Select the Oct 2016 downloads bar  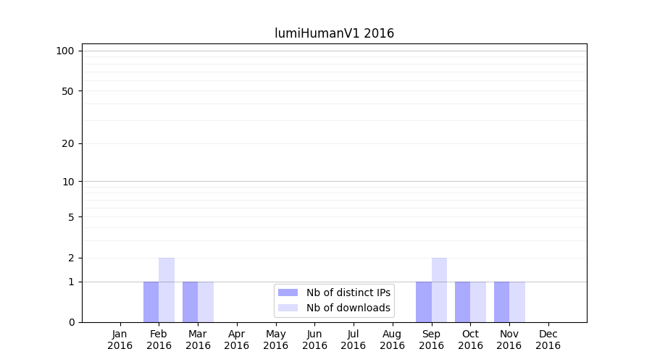pyautogui.click(x=478, y=302)
